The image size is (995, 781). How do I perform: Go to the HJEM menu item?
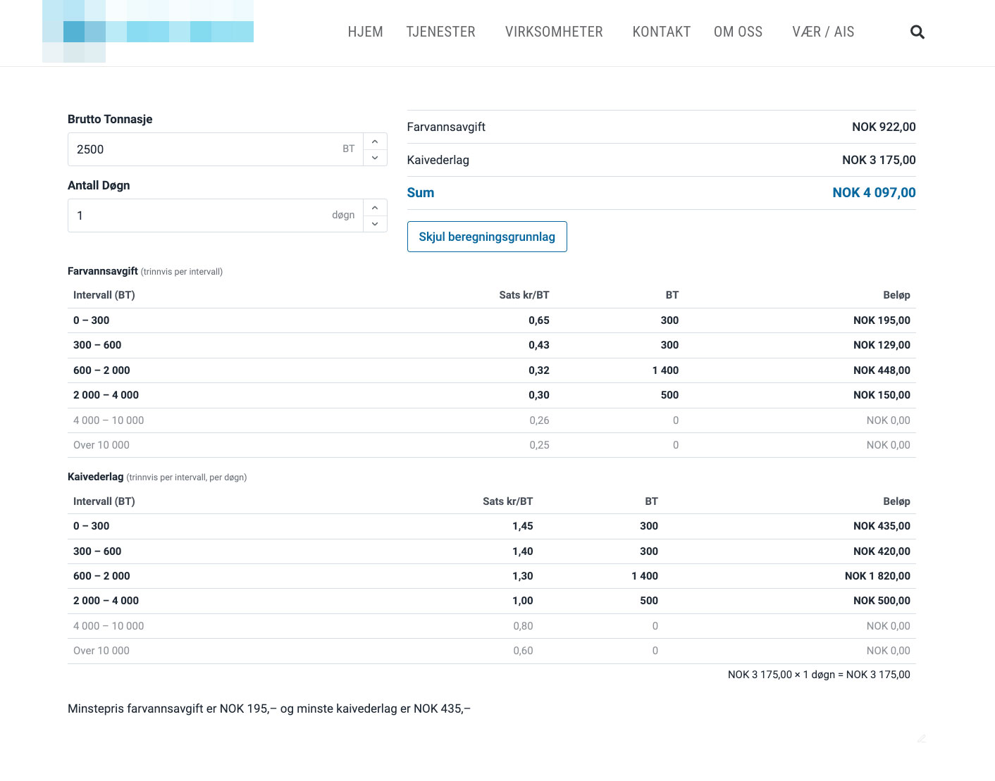(x=365, y=32)
